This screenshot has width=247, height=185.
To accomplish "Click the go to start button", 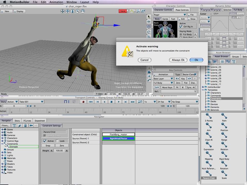I will pos(91,102).
